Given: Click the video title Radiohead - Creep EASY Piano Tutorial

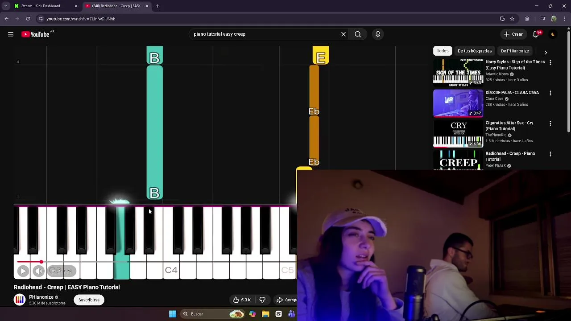Looking at the screenshot, I should [x=66, y=287].
